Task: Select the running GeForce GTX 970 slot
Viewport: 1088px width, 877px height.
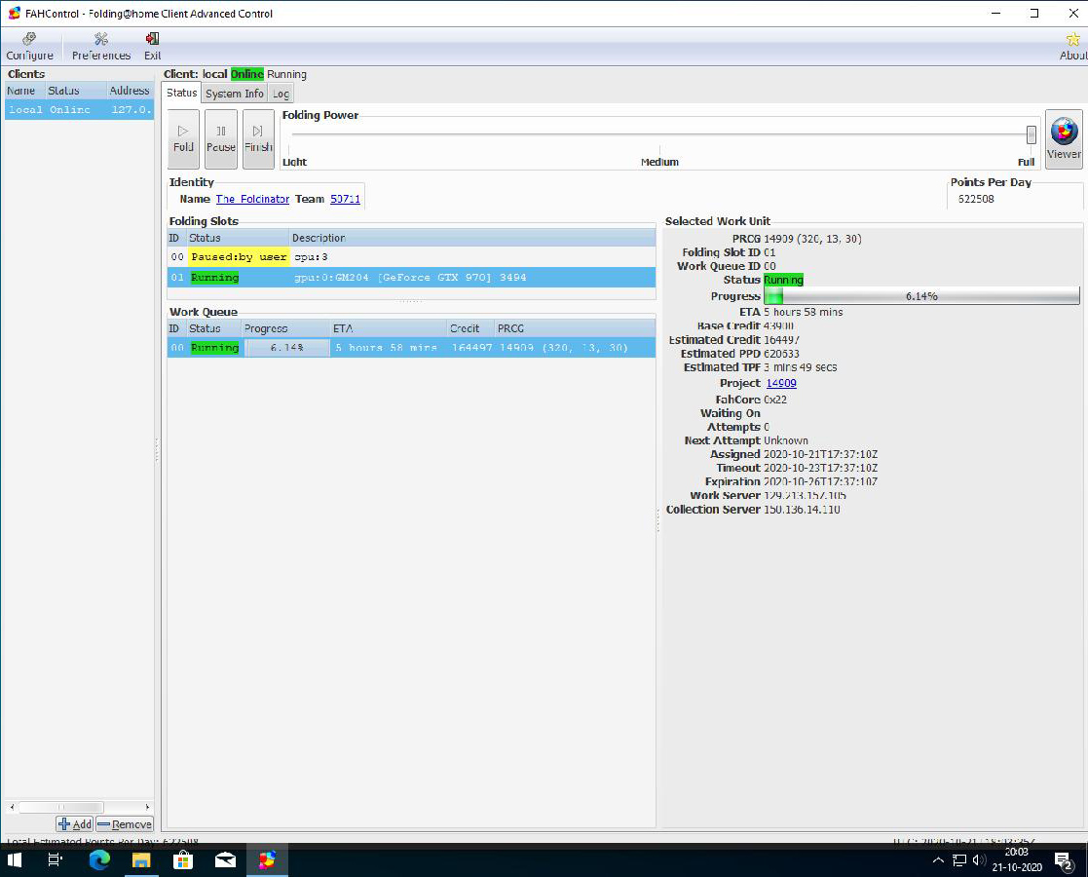Action: [x=411, y=277]
